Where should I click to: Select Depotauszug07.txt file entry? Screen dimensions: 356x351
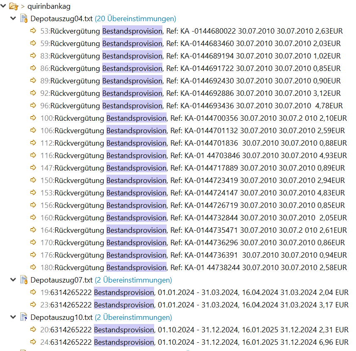point(101,280)
